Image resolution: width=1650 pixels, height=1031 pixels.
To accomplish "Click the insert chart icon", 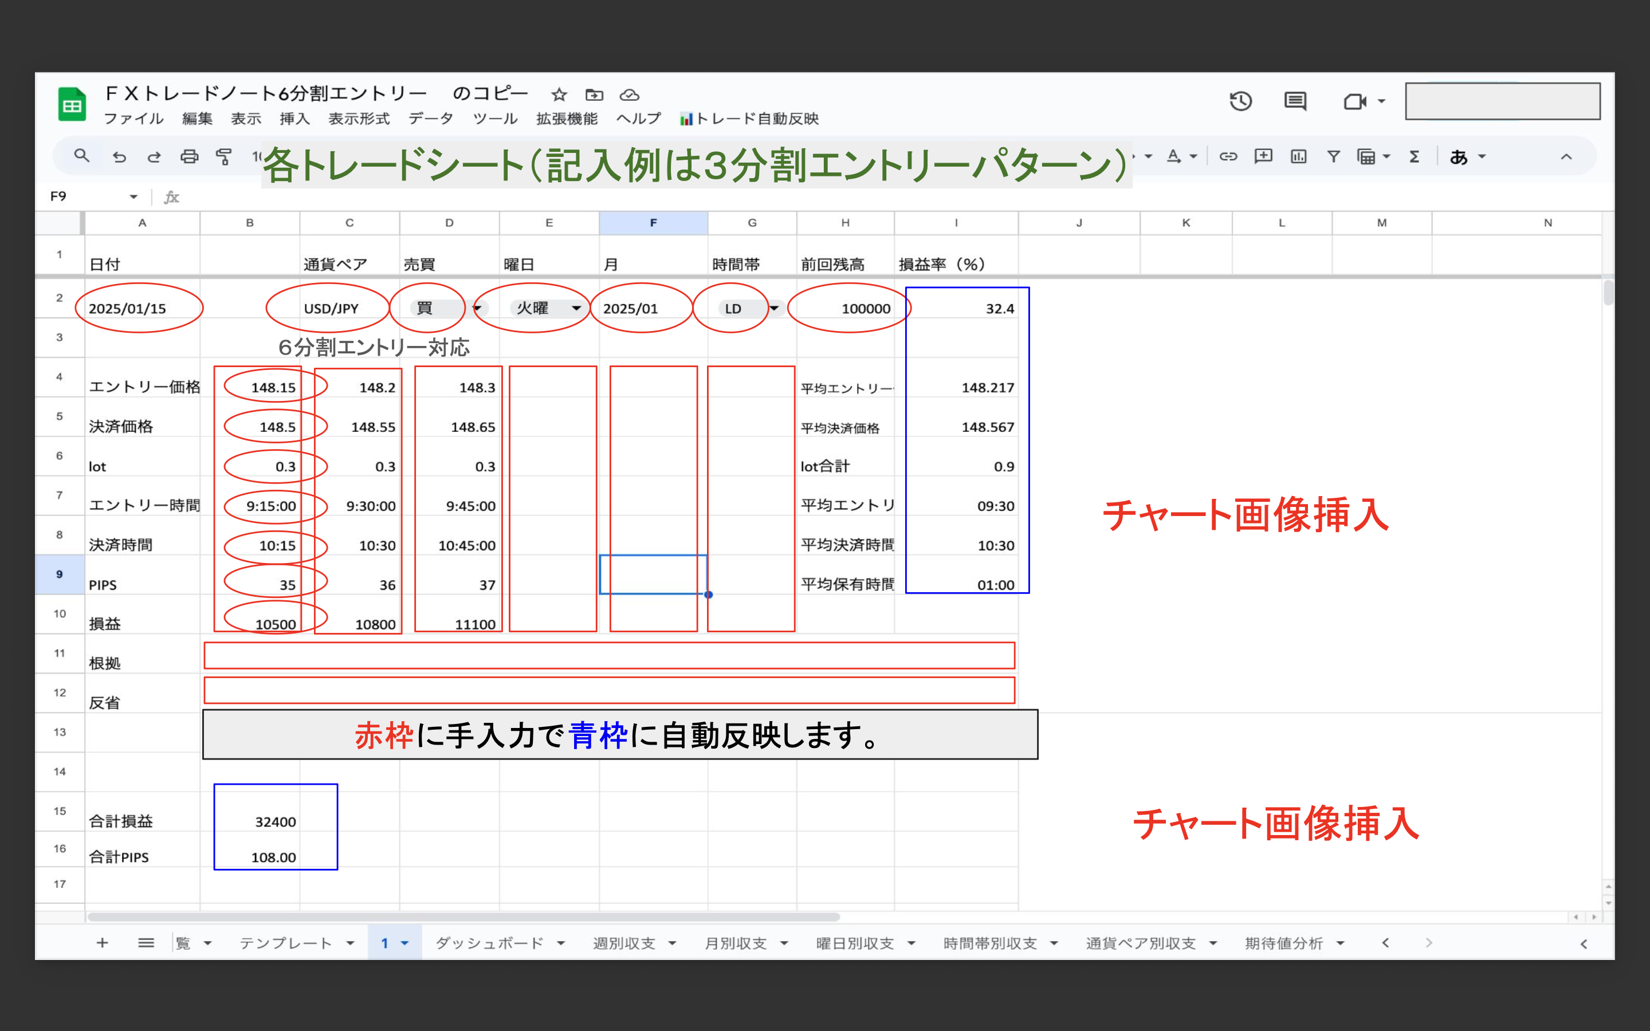I will (1298, 157).
